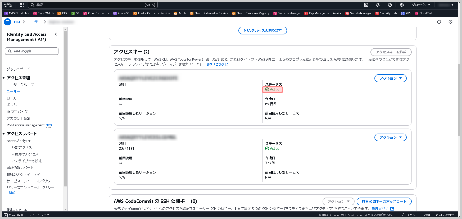Open Security Hub bookmark

tap(386, 13)
